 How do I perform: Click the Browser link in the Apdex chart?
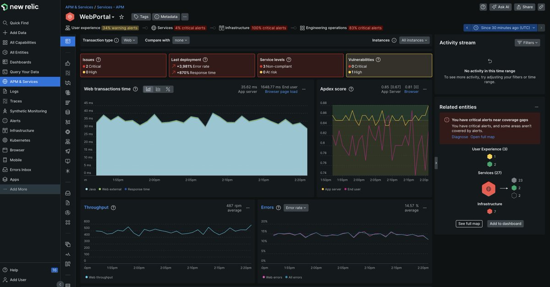pos(411,92)
